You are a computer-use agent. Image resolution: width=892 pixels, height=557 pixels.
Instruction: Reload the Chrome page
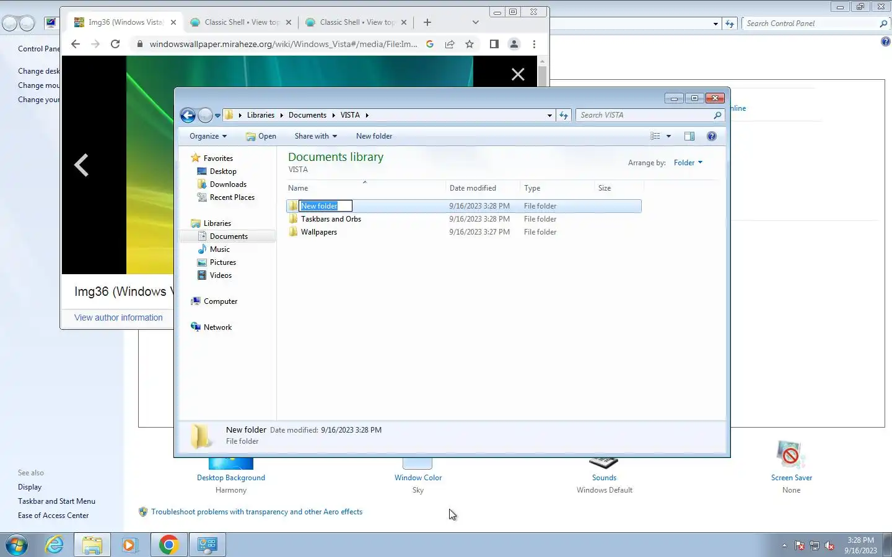coord(115,44)
